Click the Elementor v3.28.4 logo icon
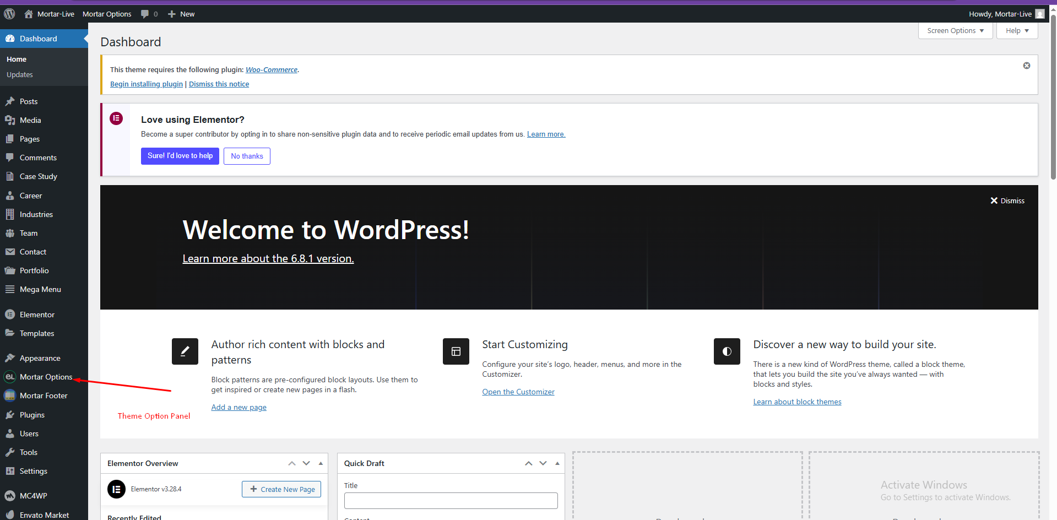The image size is (1057, 520). (117, 489)
